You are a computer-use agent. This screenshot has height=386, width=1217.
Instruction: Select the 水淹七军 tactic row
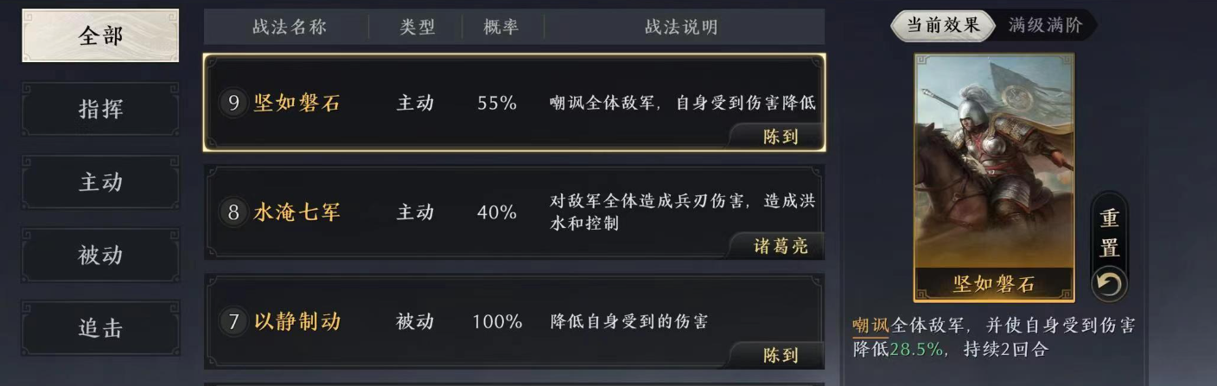(x=513, y=212)
